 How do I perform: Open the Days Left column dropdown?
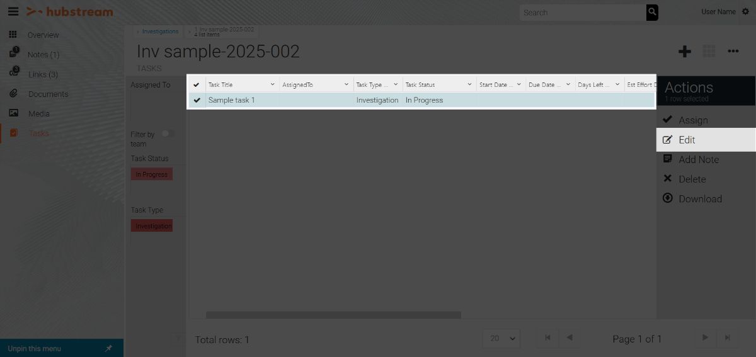coord(617,84)
